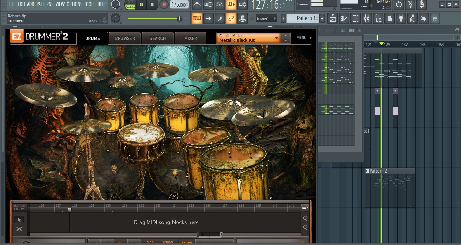Click the microphone recording icon
This screenshot has width=461, height=245.
421,4
